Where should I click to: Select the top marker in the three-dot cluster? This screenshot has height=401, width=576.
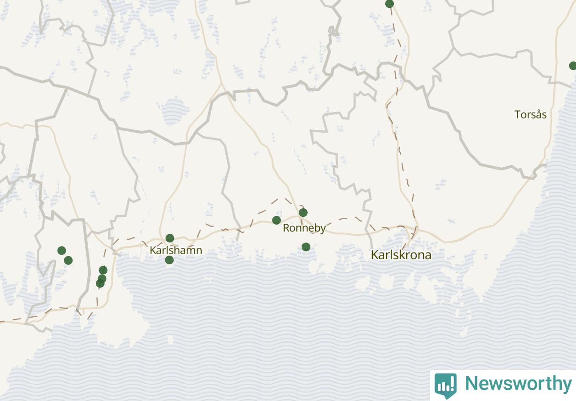[x=103, y=270]
